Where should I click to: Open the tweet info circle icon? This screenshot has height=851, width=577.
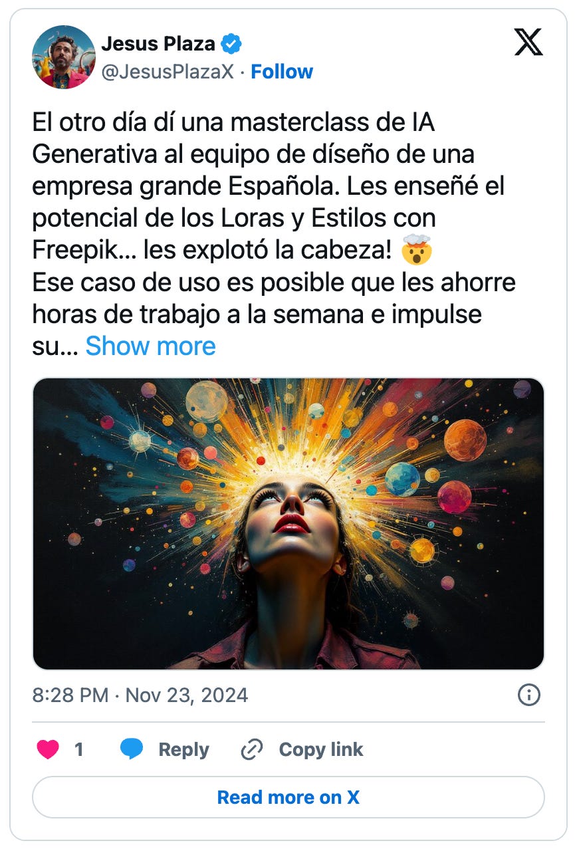(528, 695)
